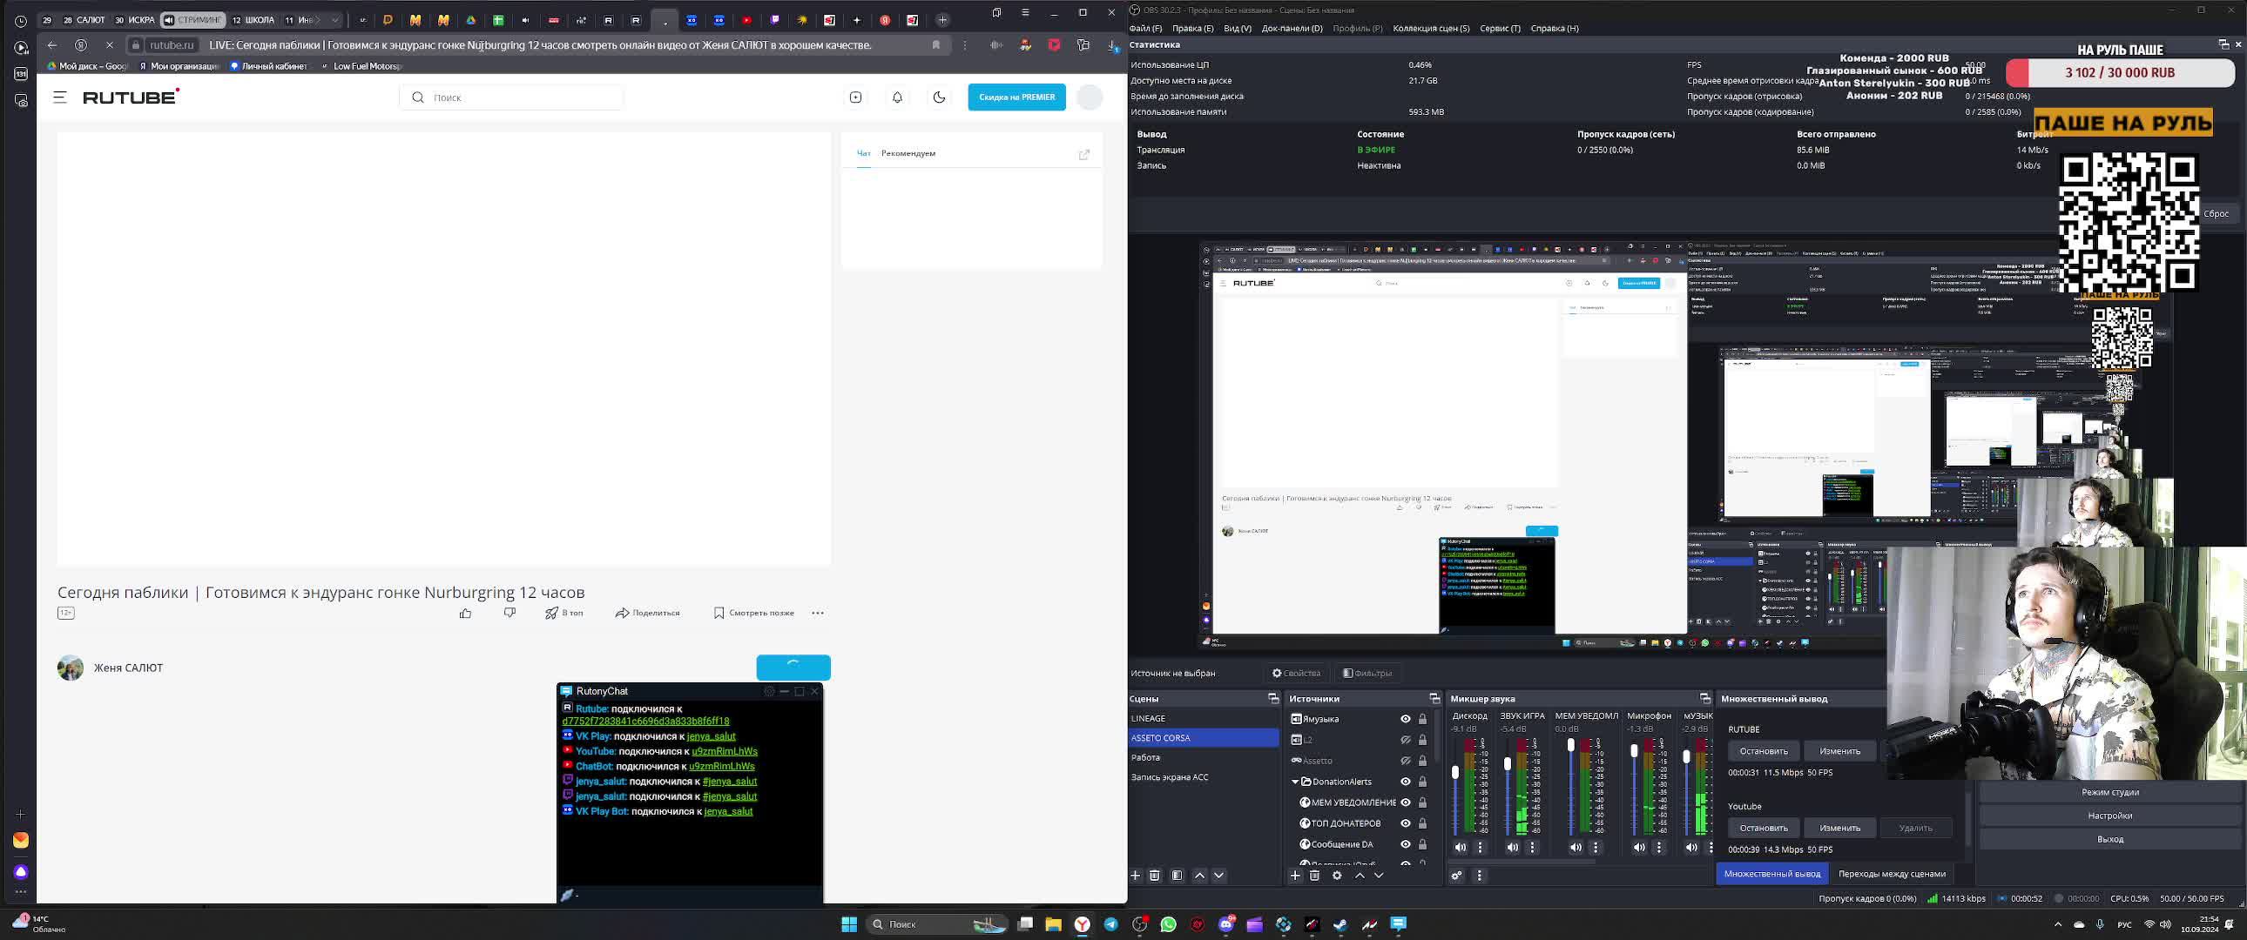Add a new source with plus
Image resolution: width=2247 pixels, height=940 pixels.
[1295, 876]
